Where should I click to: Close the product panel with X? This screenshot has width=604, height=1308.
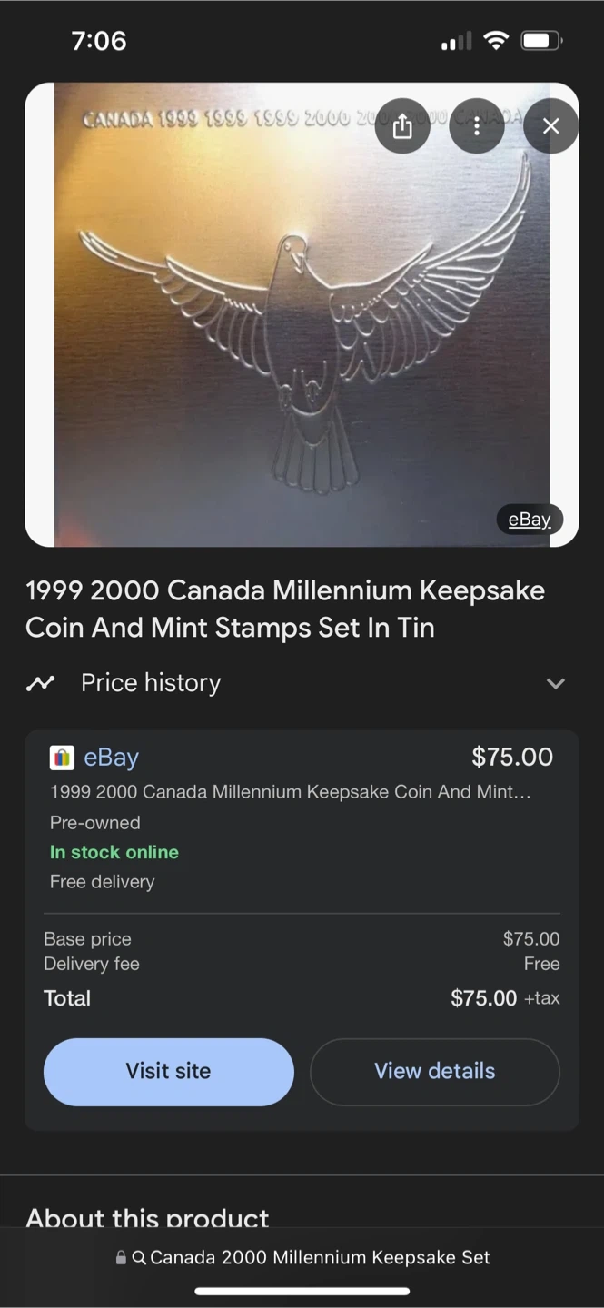551,126
